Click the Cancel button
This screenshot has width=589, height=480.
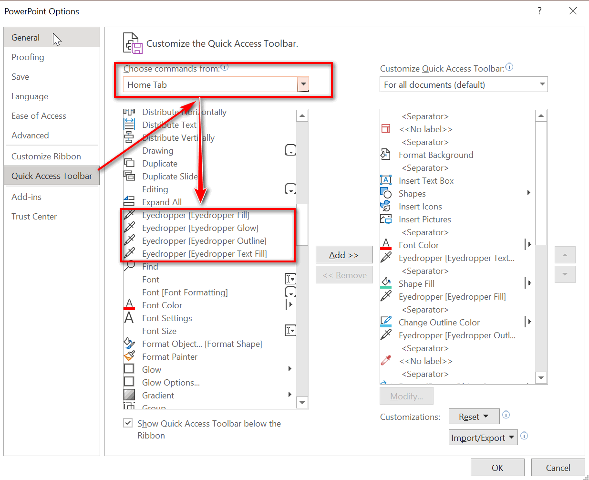(x=558, y=468)
